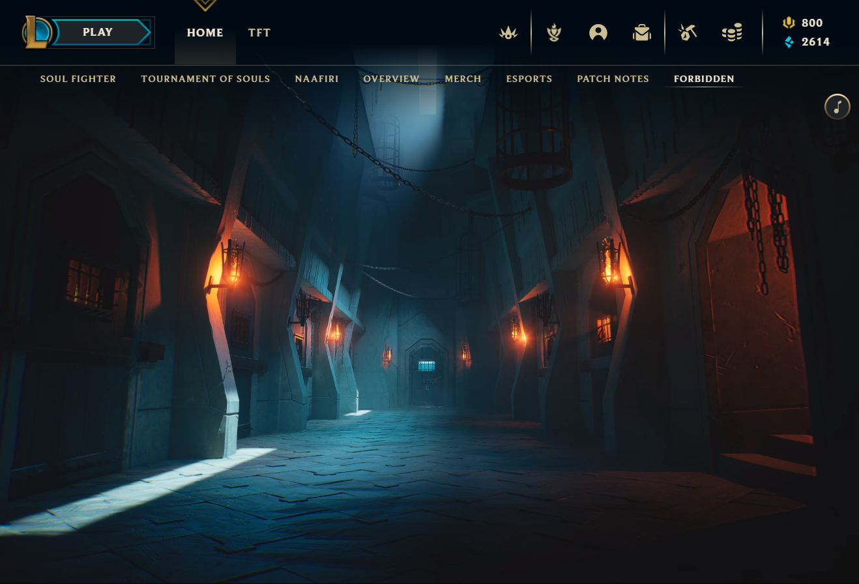Toggle the music note button
Image resolution: width=859 pixels, height=584 pixels.
[837, 106]
